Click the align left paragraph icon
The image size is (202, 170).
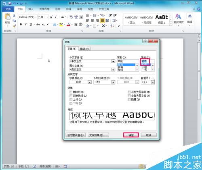(88, 21)
